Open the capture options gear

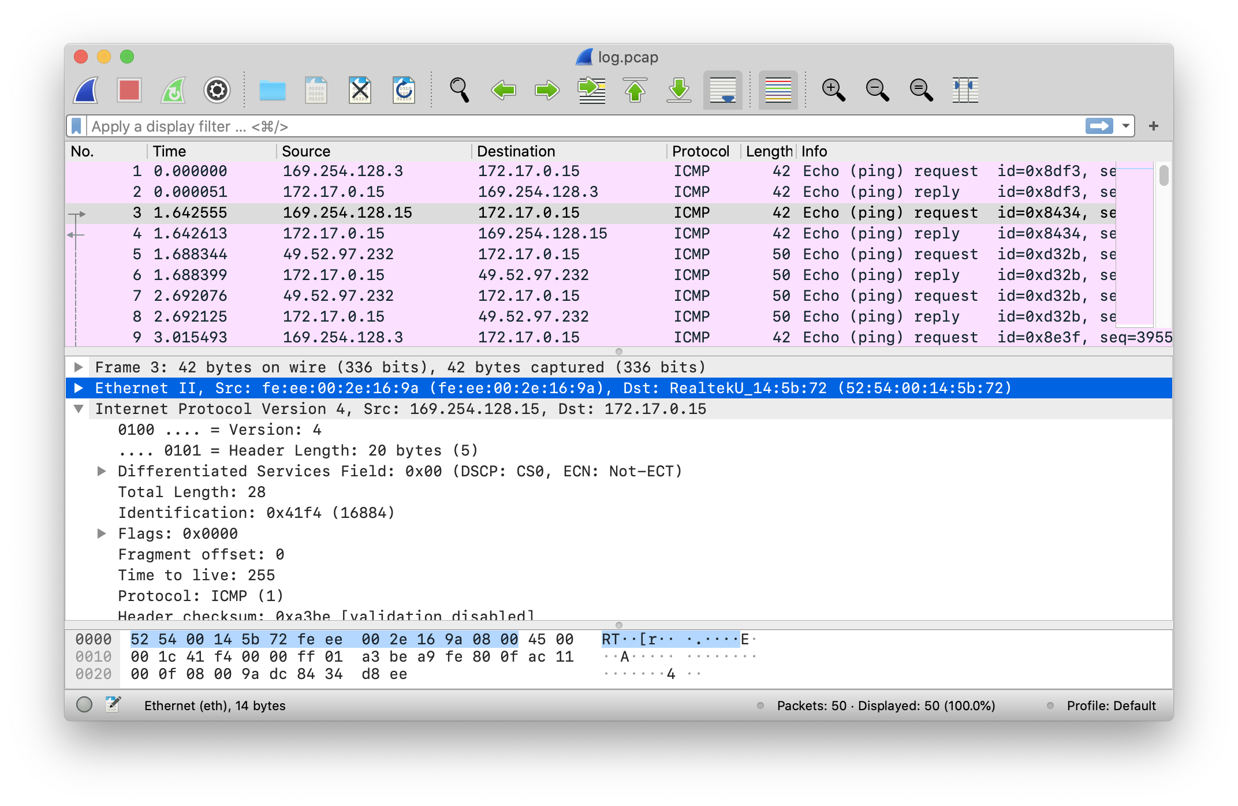(x=217, y=90)
